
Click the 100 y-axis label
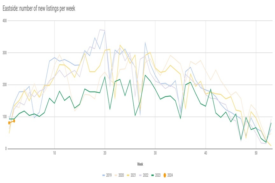pos(4,117)
